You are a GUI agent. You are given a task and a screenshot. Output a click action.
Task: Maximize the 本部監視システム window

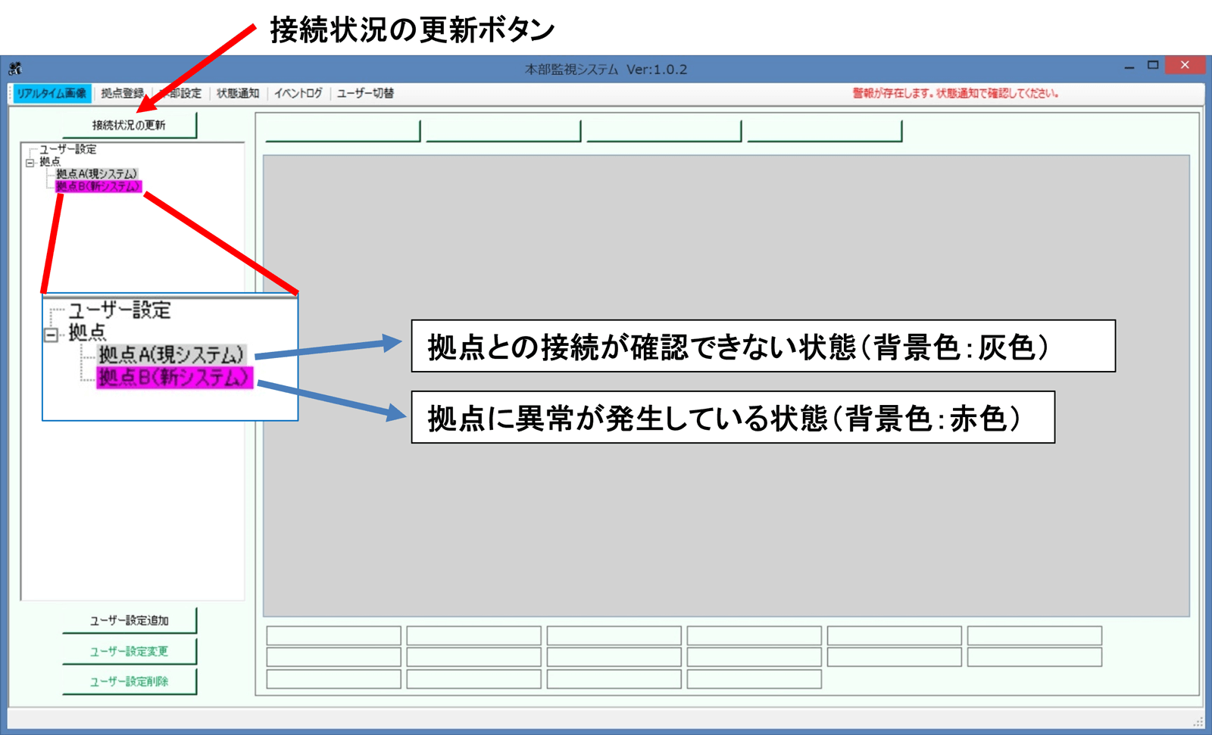point(1153,66)
